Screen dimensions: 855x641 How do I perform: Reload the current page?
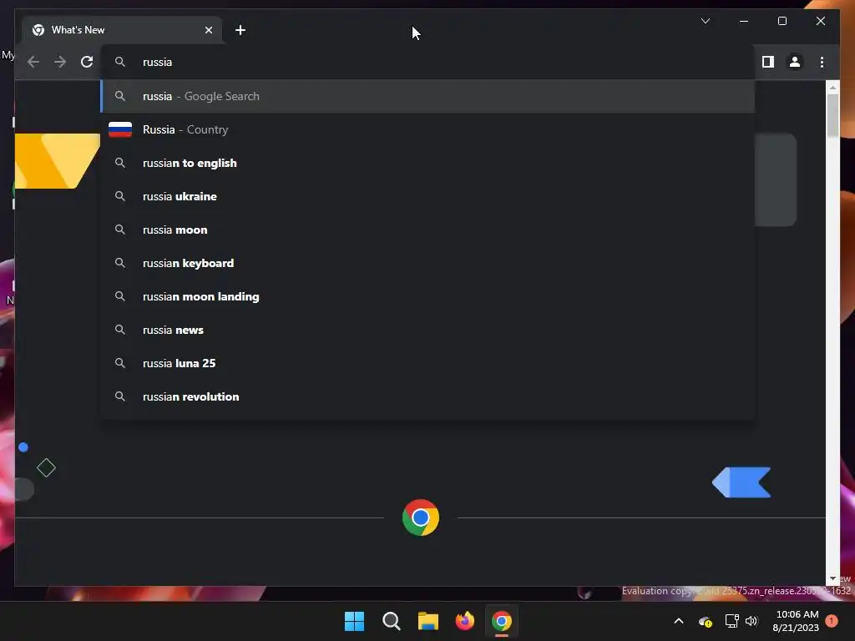pos(87,62)
